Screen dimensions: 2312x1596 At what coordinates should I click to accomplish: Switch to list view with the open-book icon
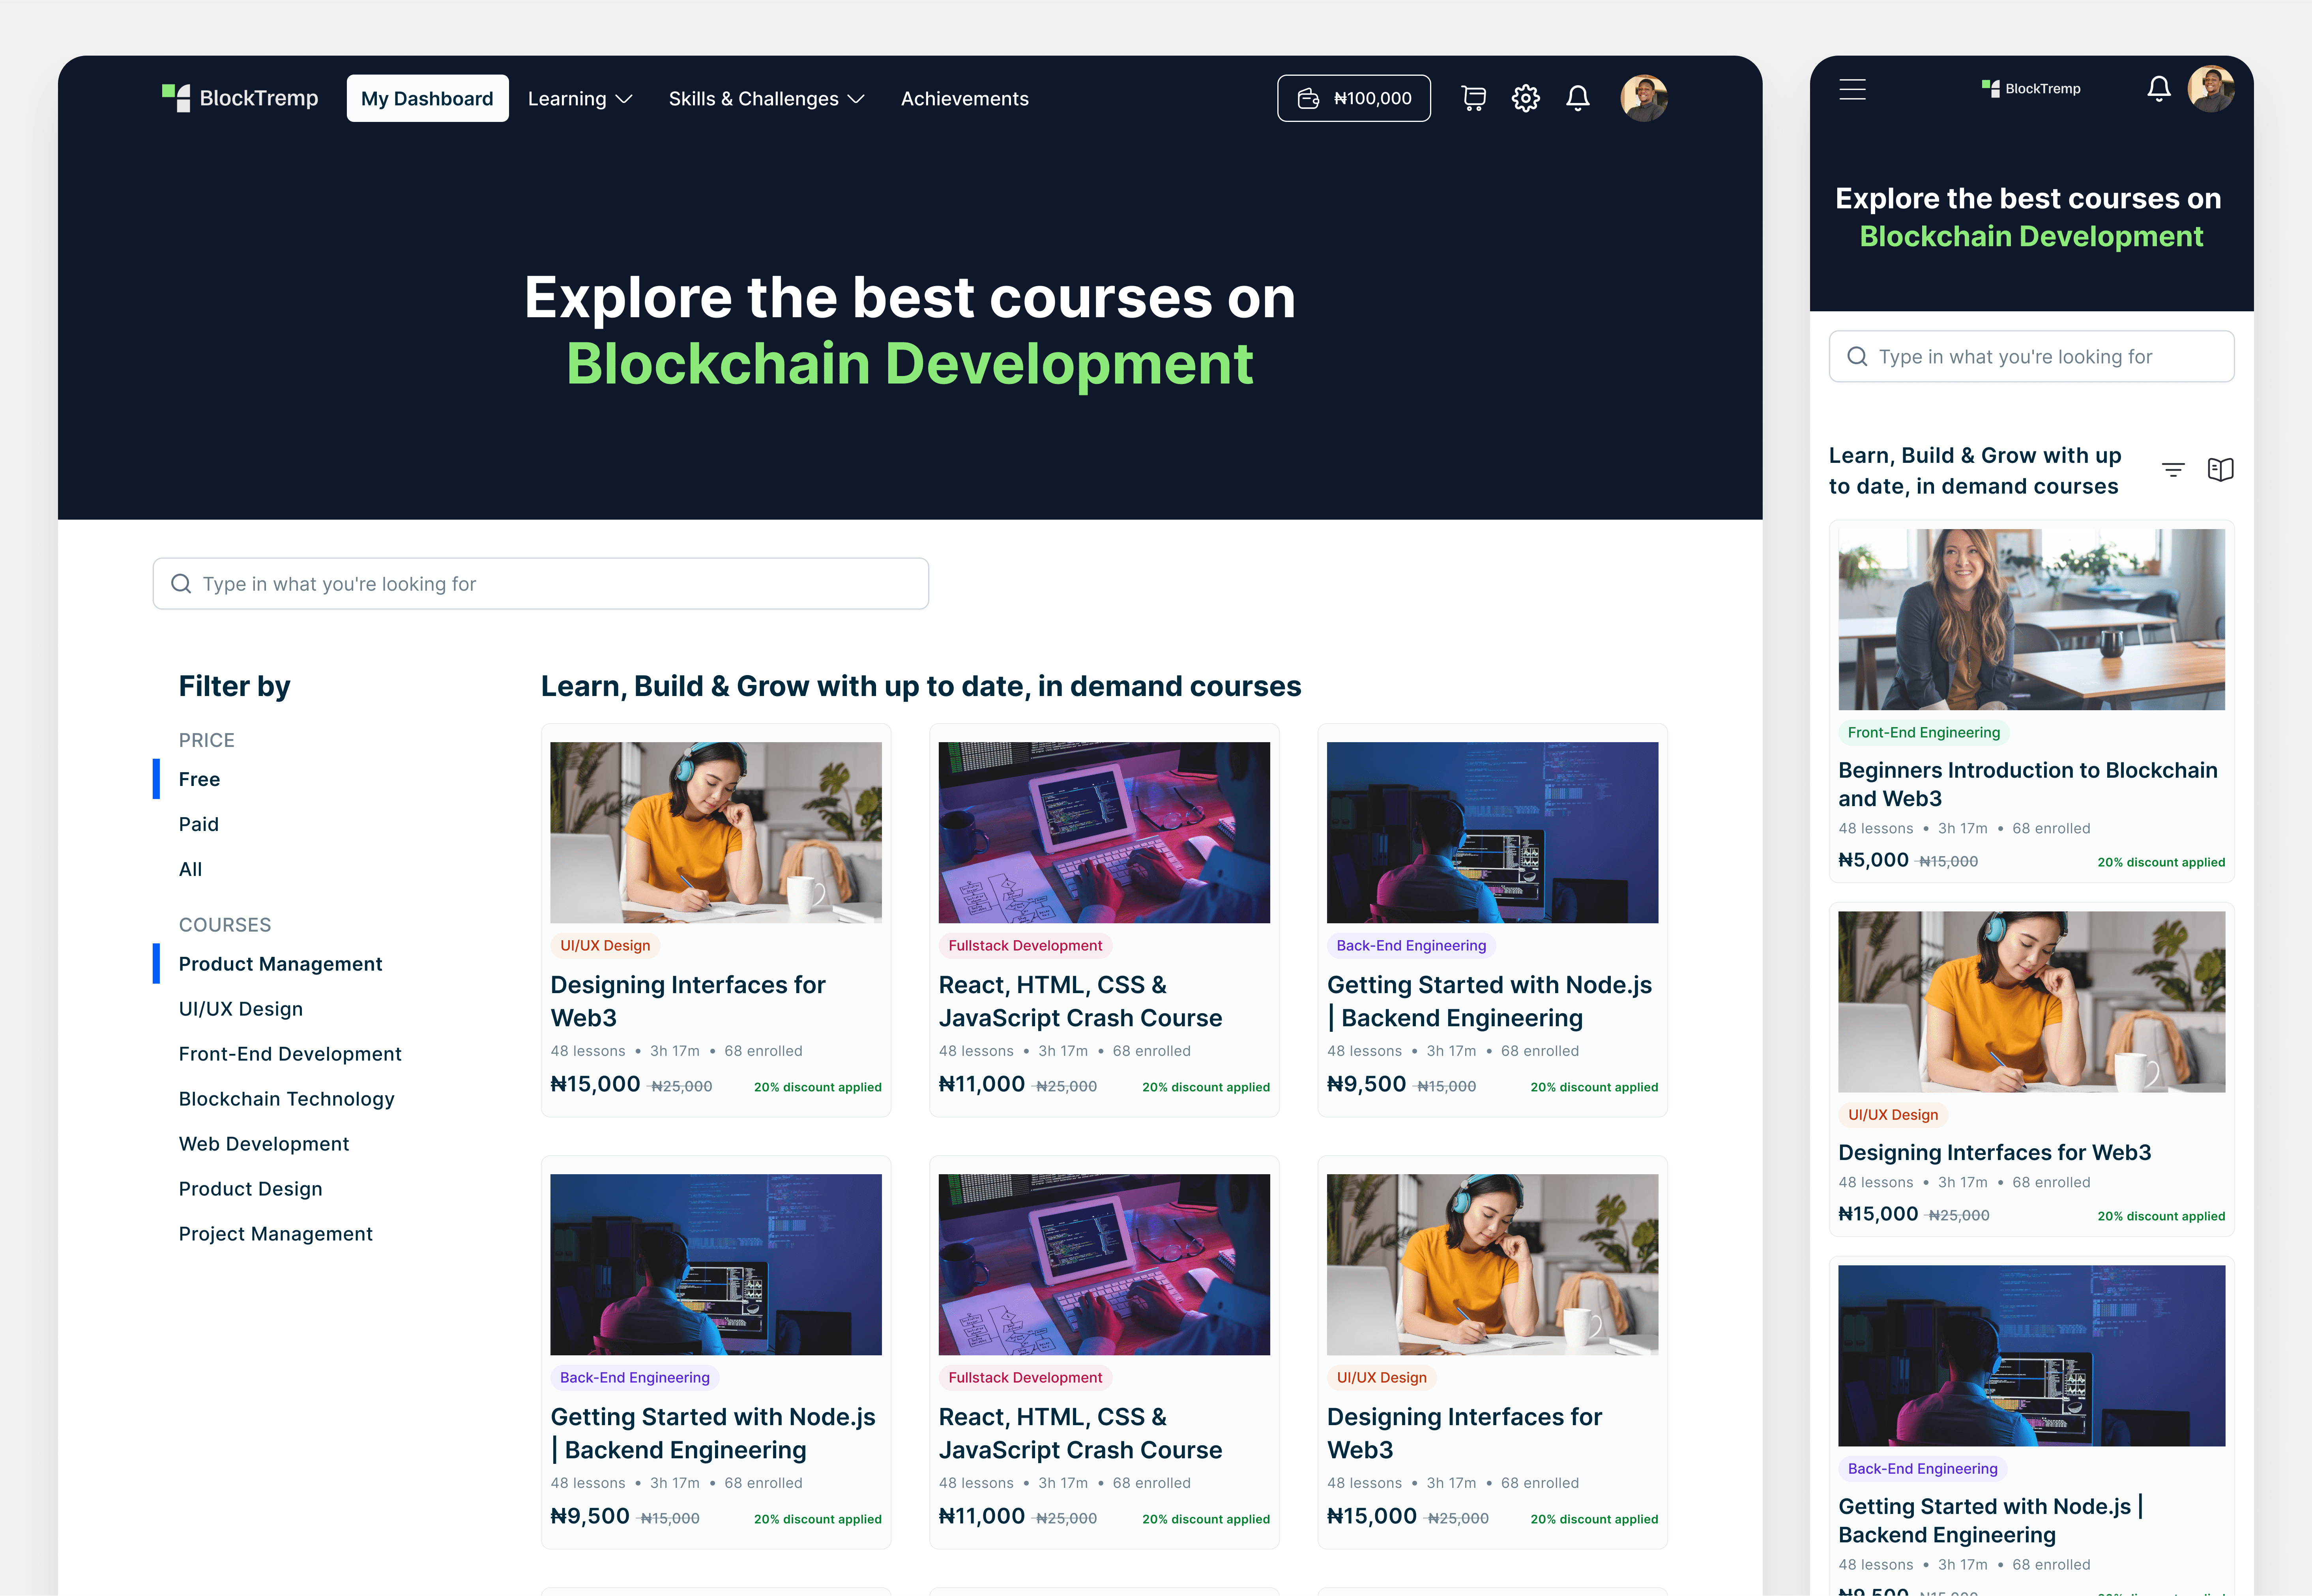(2221, 469)
